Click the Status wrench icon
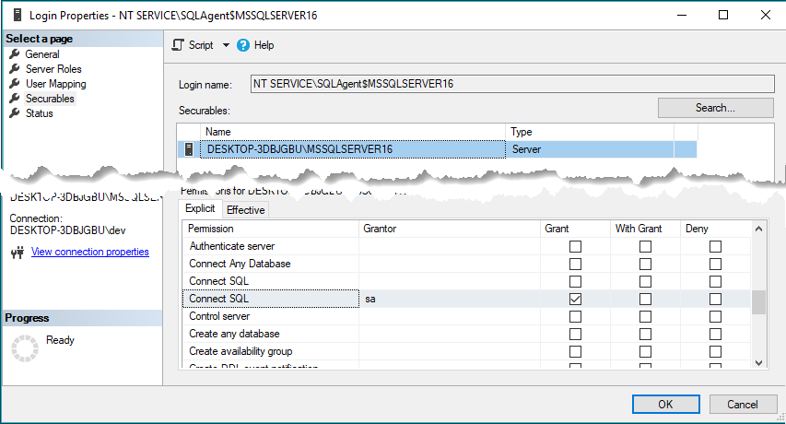Screen dimensions: 786x424 15,112
